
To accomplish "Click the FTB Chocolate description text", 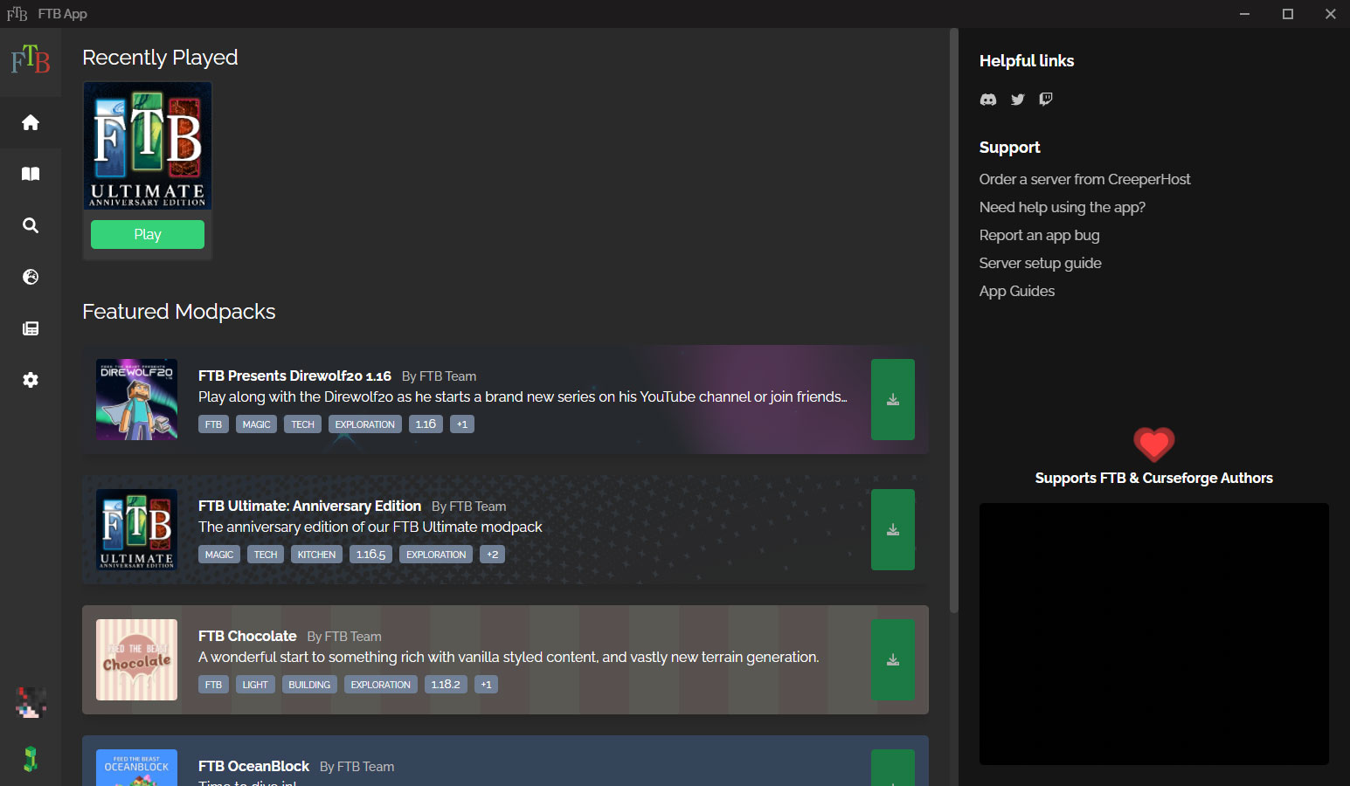I will [x=509, y=657].
